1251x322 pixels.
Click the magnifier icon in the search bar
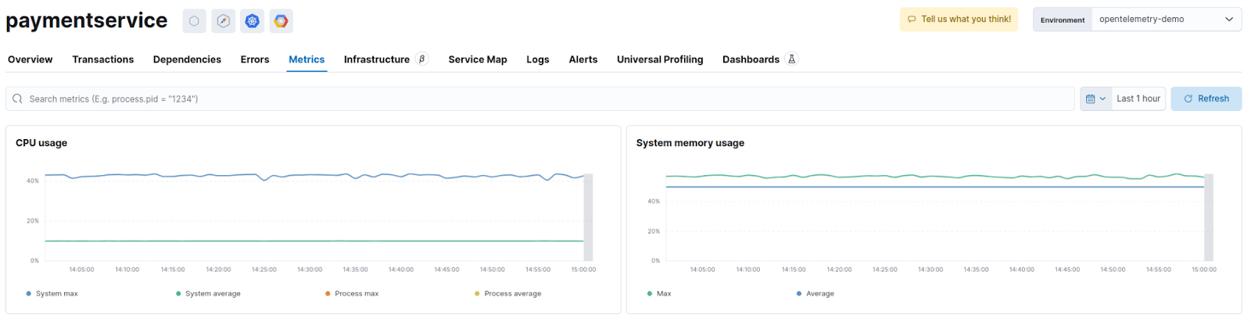(x=17, y=99)
